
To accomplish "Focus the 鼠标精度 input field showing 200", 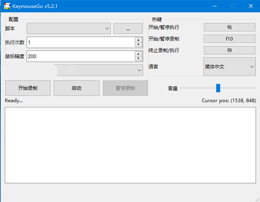I will pyautogui.click(x=80, y=56).
